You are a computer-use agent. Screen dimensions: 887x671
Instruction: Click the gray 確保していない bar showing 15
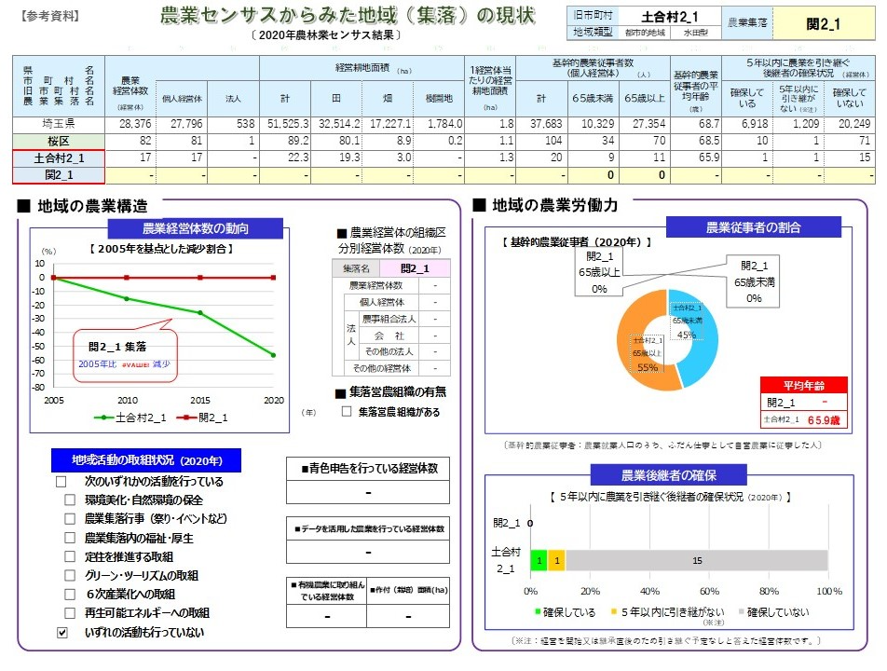697,560
